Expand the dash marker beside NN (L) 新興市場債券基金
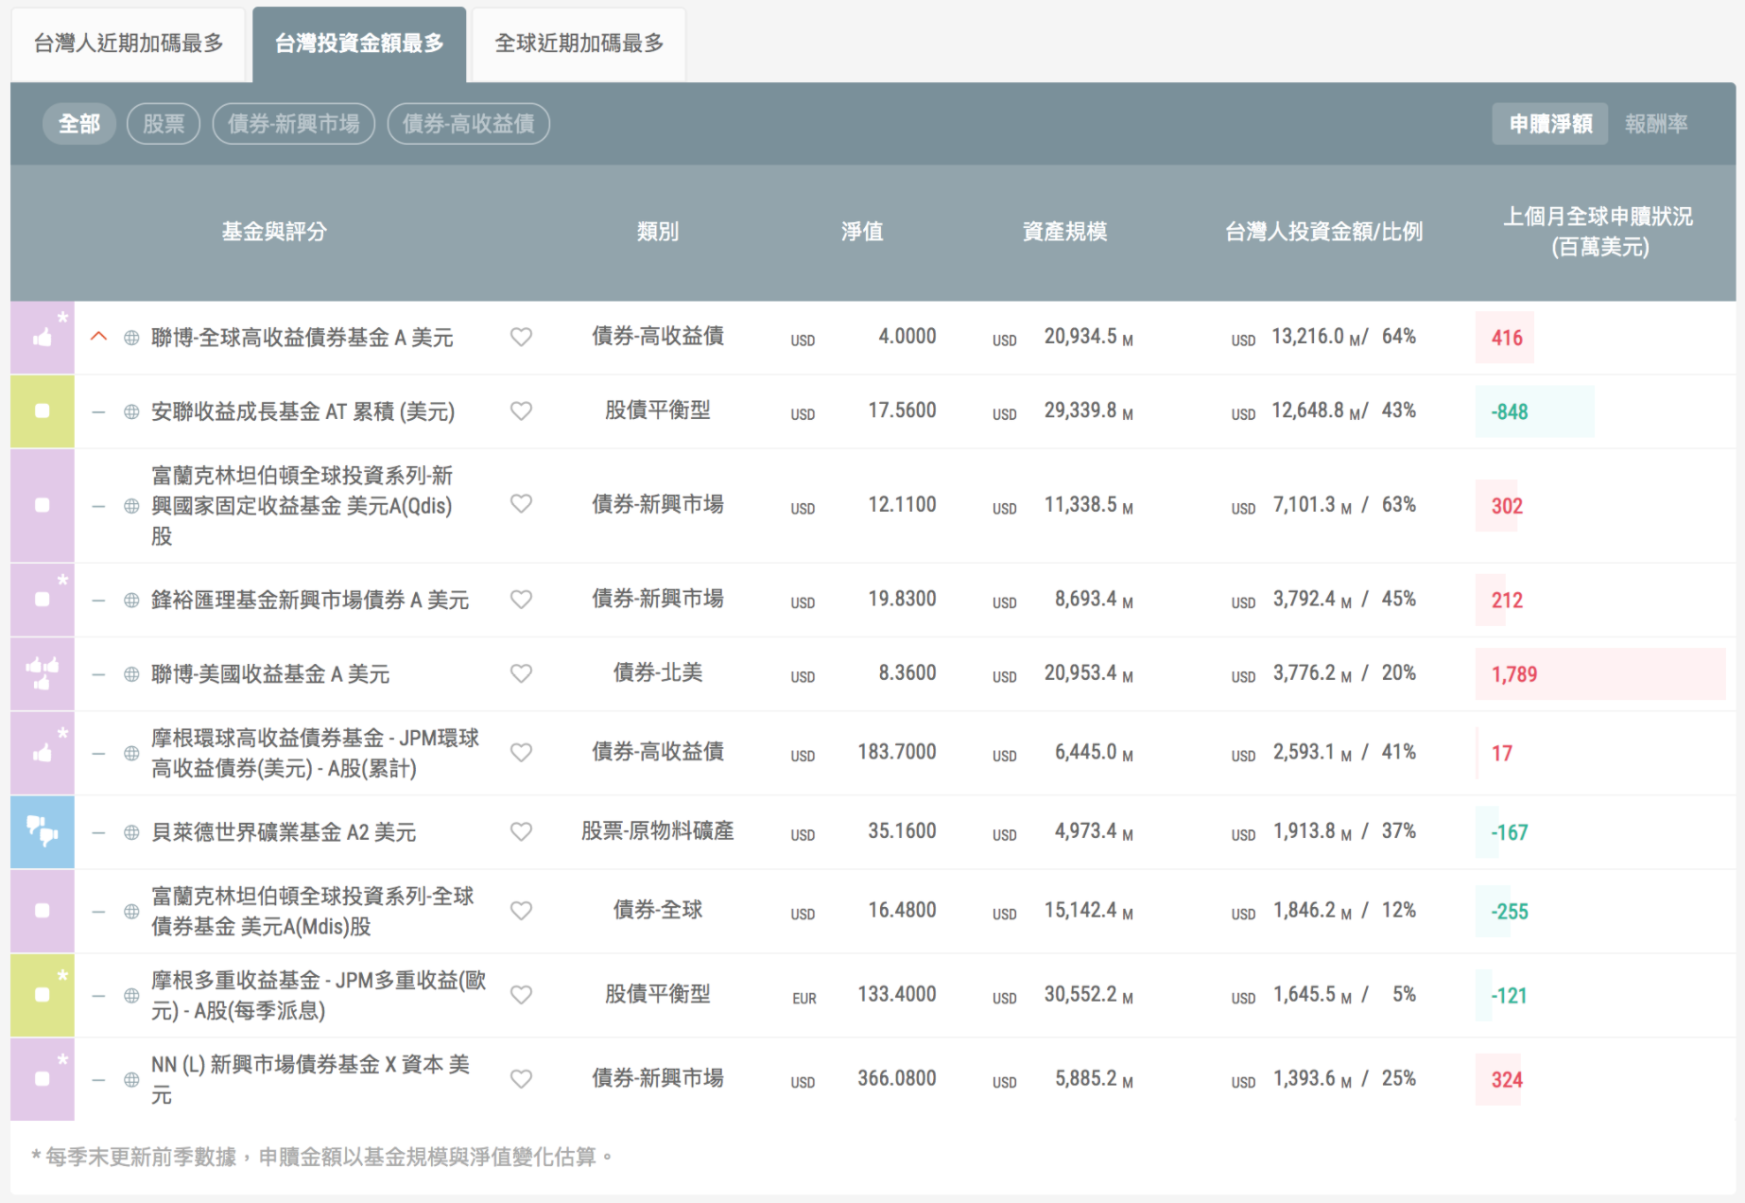1745x1203 pixels. pos(98,1079)
